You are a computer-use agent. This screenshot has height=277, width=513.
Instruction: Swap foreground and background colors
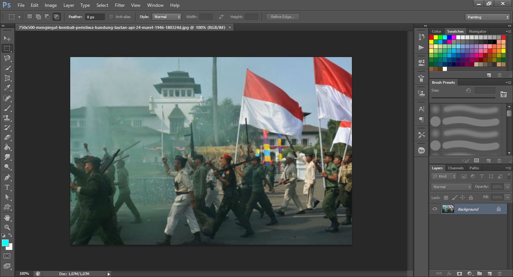coord(10,235)
